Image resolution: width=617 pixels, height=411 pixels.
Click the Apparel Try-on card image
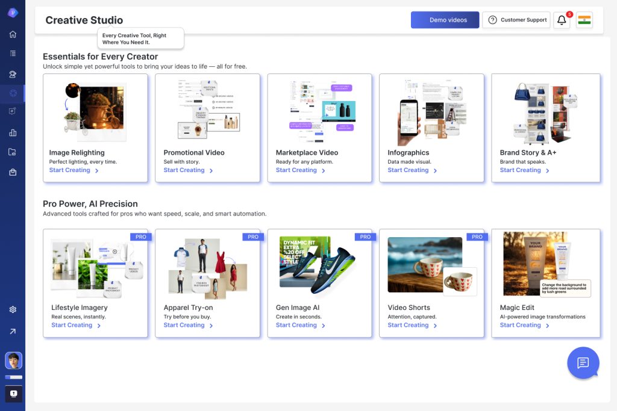[x=207, y=265]
